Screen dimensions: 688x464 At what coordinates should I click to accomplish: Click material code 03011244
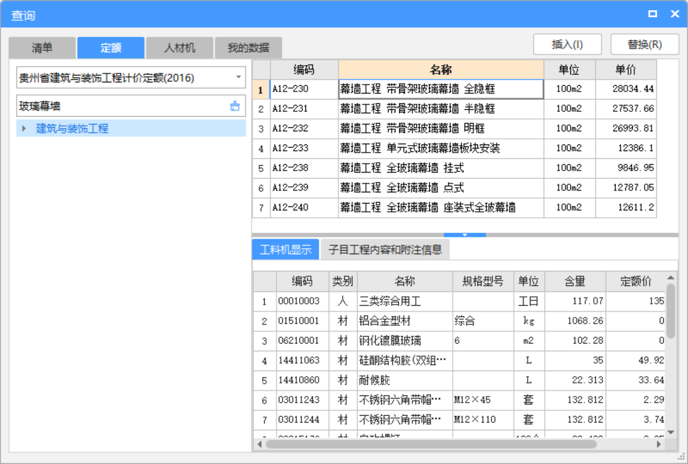point(302,420)
